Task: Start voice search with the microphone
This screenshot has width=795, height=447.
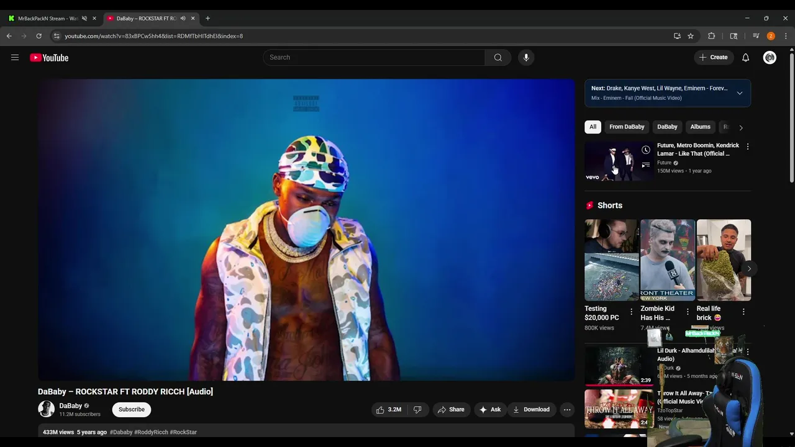Action: tap(526, 58)
